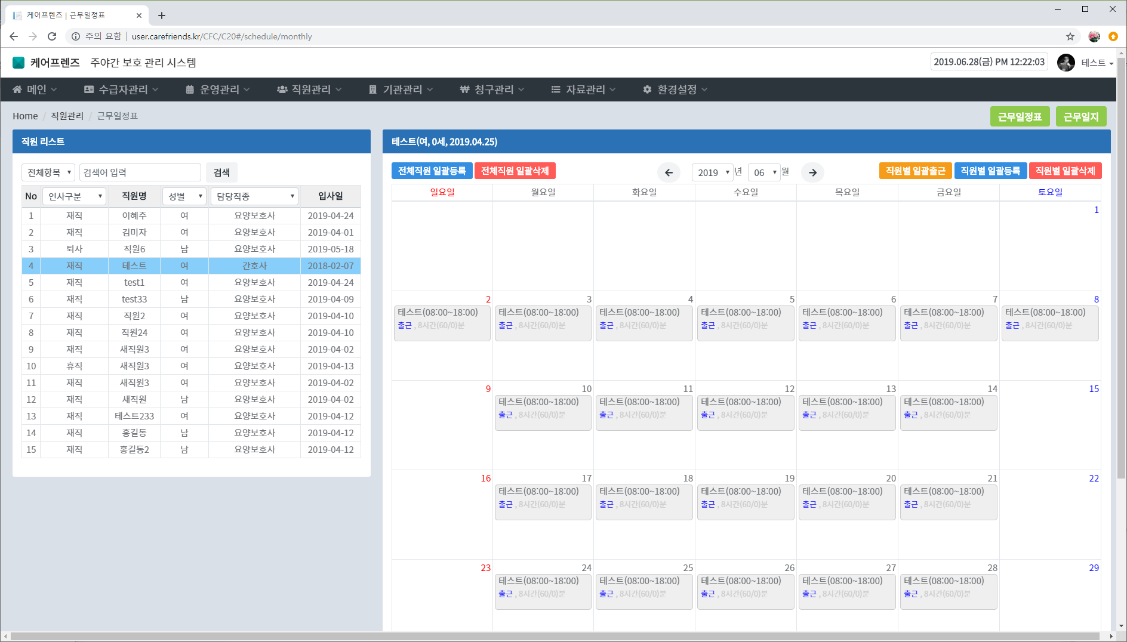Open the 메인 menu
The width and height of the screenshot is (1127, 642).
pos(35,89)
